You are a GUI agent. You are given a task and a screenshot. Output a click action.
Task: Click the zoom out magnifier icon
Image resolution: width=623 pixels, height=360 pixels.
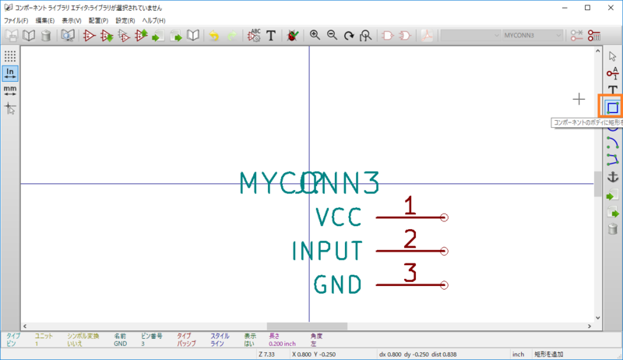[x=333, y=36]
